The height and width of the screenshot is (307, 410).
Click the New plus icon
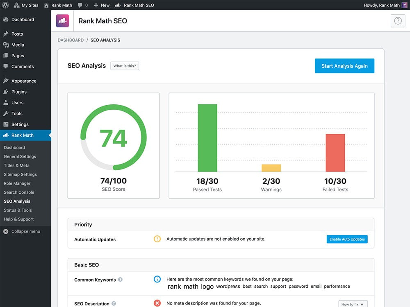(96, 5)
